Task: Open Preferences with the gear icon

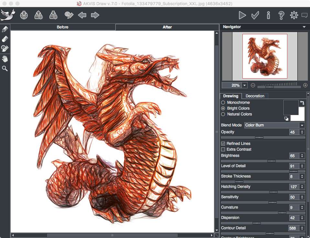Action: tap(294, 15)
